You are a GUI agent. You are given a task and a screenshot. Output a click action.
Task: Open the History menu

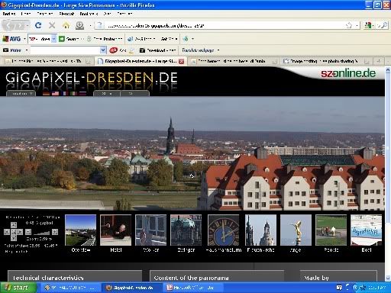pyautogui.click(x=66, y=14)
